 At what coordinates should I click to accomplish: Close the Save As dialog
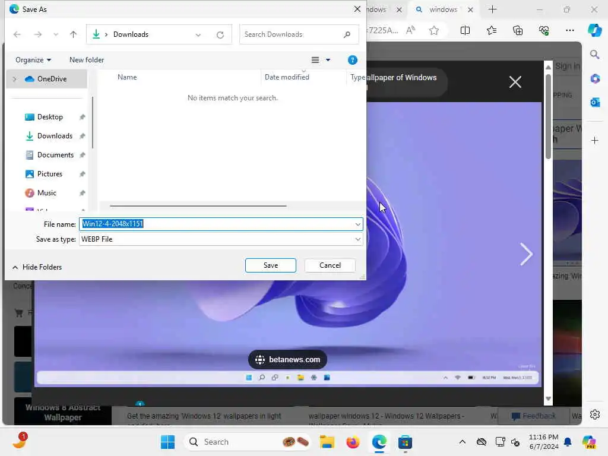pos(357,9)
